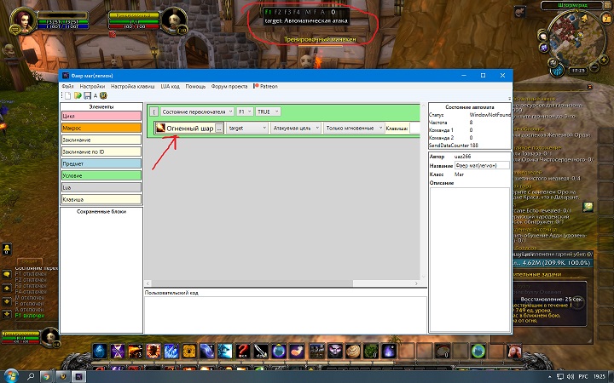
Task: Open the LUA код menu
Action: click(x=170, y=86)
